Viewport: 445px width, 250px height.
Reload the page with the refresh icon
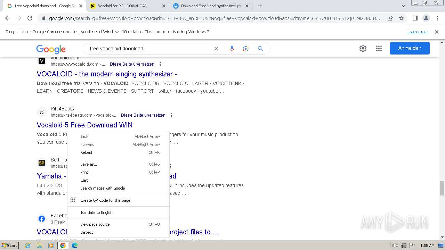click(x=30, y=18)
